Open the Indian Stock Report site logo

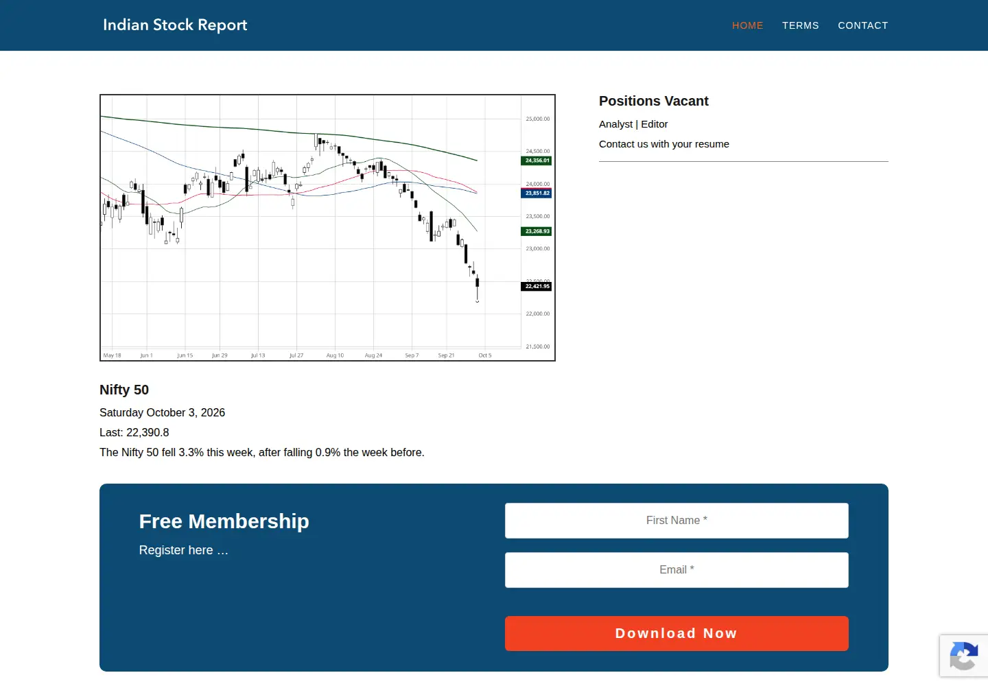point(175,25)
